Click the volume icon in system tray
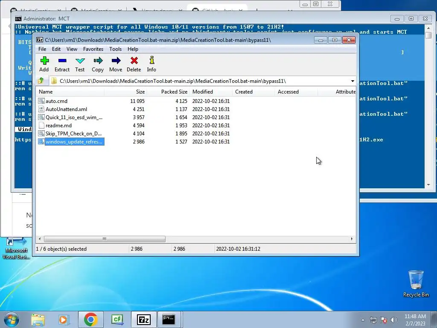 click(x=394, y=320)
